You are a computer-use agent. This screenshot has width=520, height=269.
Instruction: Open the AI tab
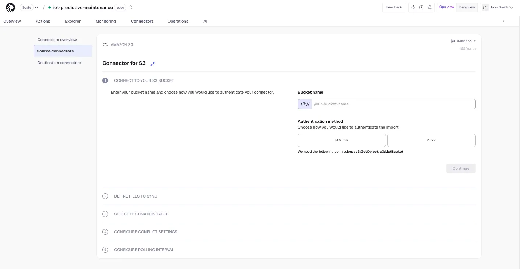click(205, 21)
